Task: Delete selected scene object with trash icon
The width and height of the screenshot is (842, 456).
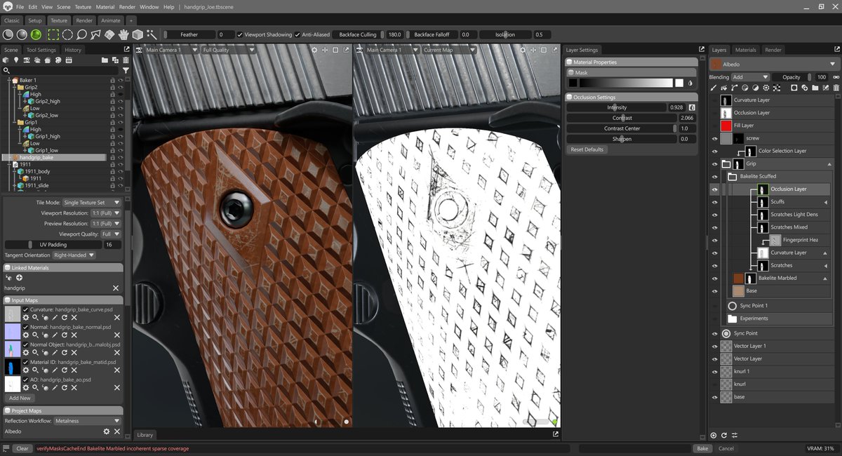Action: coord(125,60)
